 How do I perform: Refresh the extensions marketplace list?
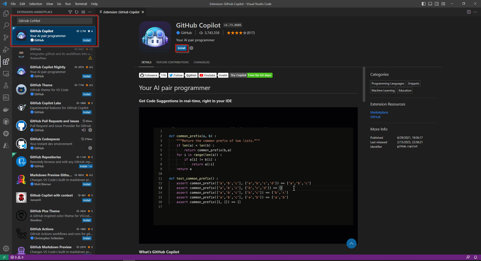tap(77, 12)
